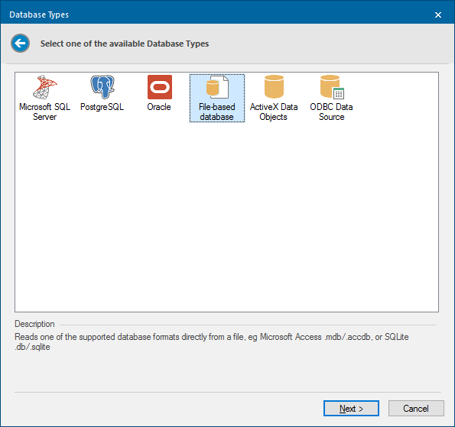Image resolution: width=455 pixels, height=427 pixels.
Task: Click the Database Types title bar text
Action: (39, 15)
